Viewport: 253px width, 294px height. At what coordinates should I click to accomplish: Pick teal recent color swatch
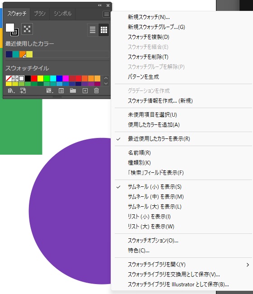pyautogui.click(x=16, y=54)
